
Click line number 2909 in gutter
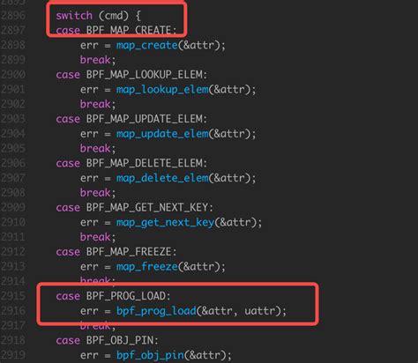pyautogui.click(x=13, y=207)
